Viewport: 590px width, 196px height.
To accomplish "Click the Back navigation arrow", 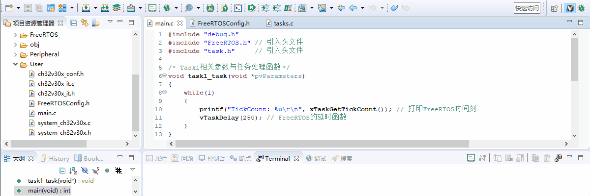I will tap(353, 8).
